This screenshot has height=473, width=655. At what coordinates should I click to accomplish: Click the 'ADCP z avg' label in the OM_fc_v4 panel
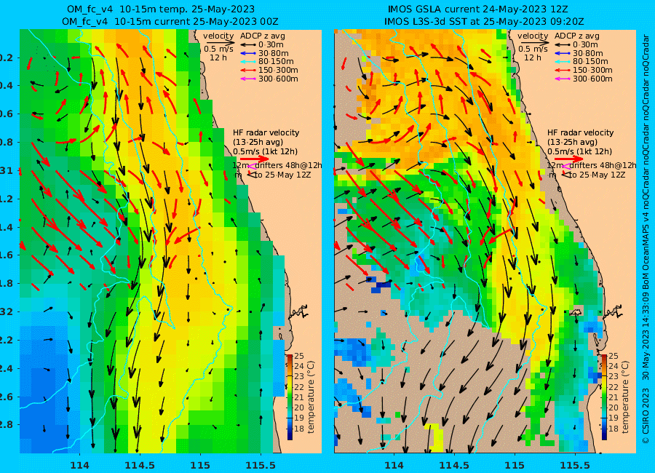262,36
